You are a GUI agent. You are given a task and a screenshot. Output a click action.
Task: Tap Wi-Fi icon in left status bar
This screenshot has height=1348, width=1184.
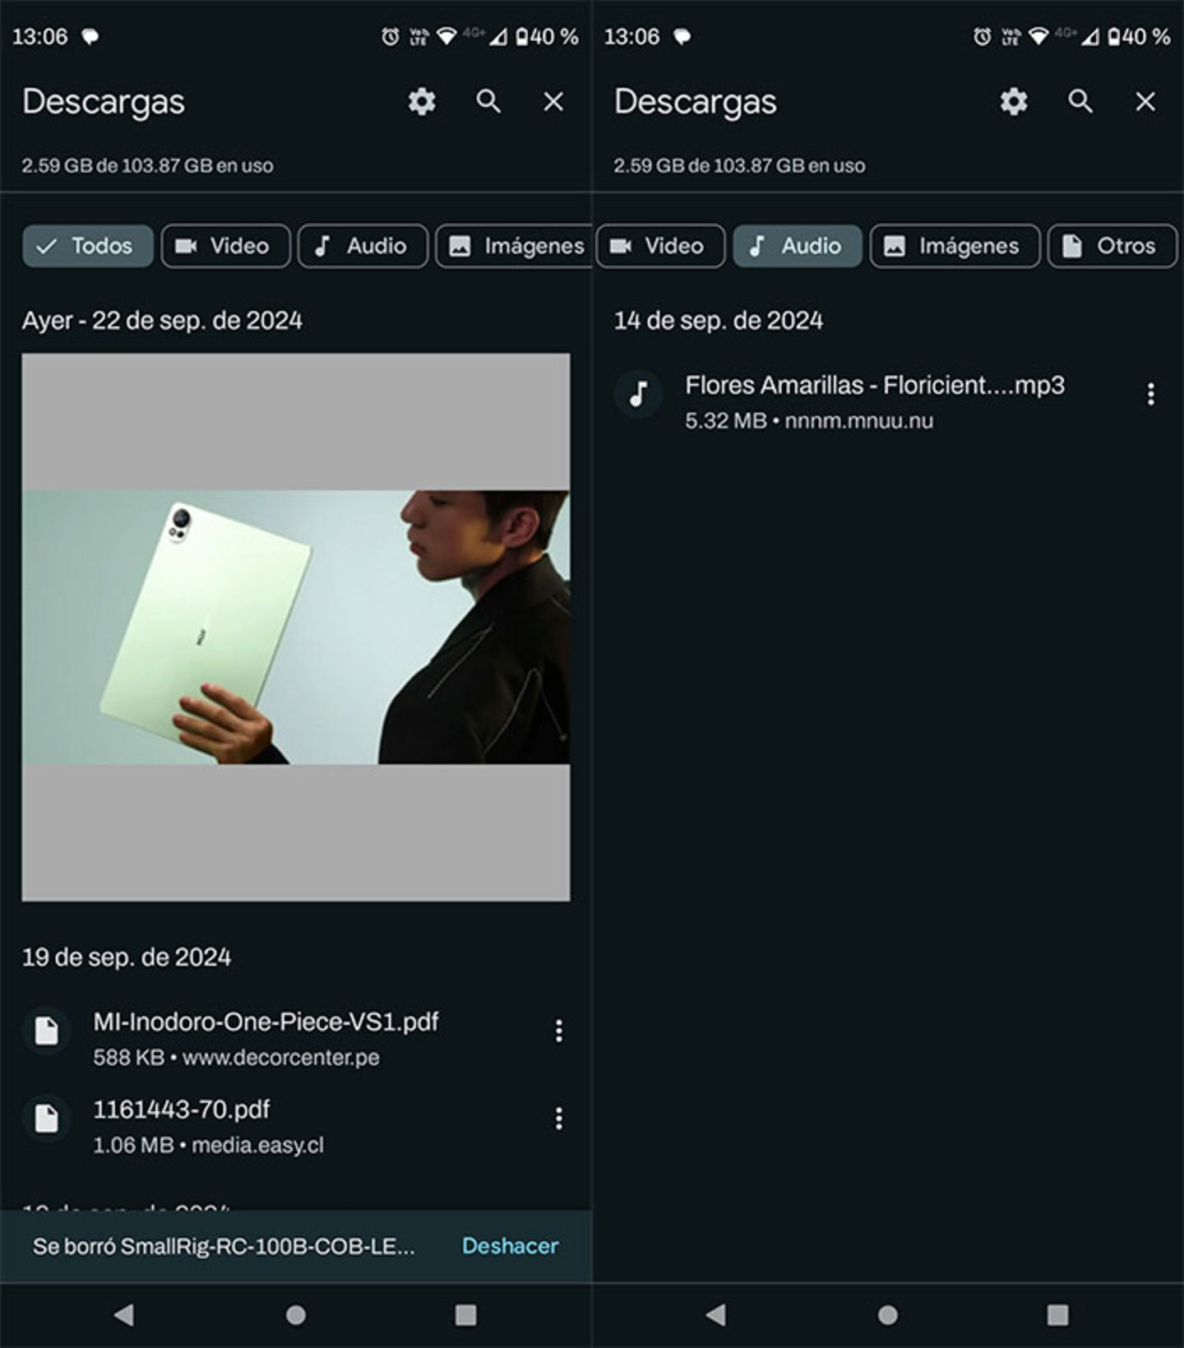click(x=446, y=36)
